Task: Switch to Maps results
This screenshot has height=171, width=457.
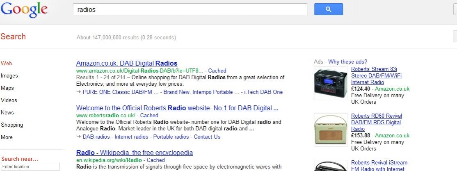Action: (7, 88)
